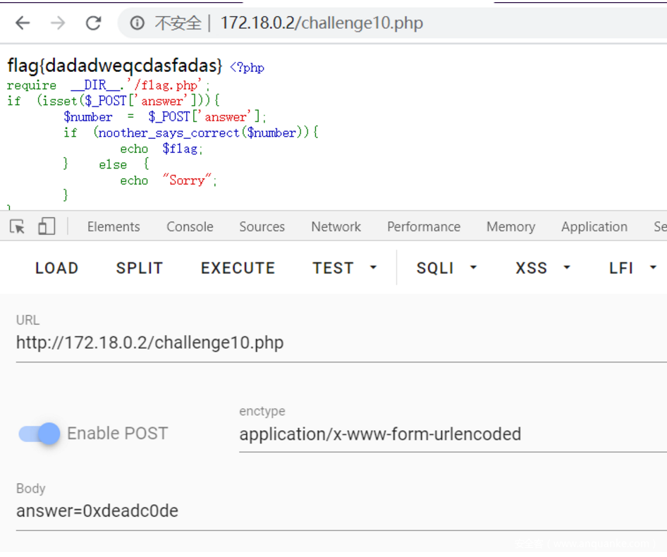Viewport: 667px width, 557px height.
Task: Switch to the Elements tab
Action: [114, 226]
